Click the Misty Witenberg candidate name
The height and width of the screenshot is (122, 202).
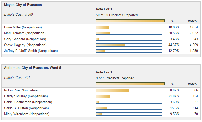coord(27,114)
